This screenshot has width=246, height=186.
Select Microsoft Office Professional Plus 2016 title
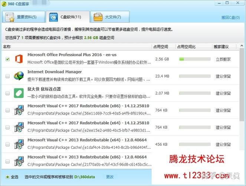point(72,55)
